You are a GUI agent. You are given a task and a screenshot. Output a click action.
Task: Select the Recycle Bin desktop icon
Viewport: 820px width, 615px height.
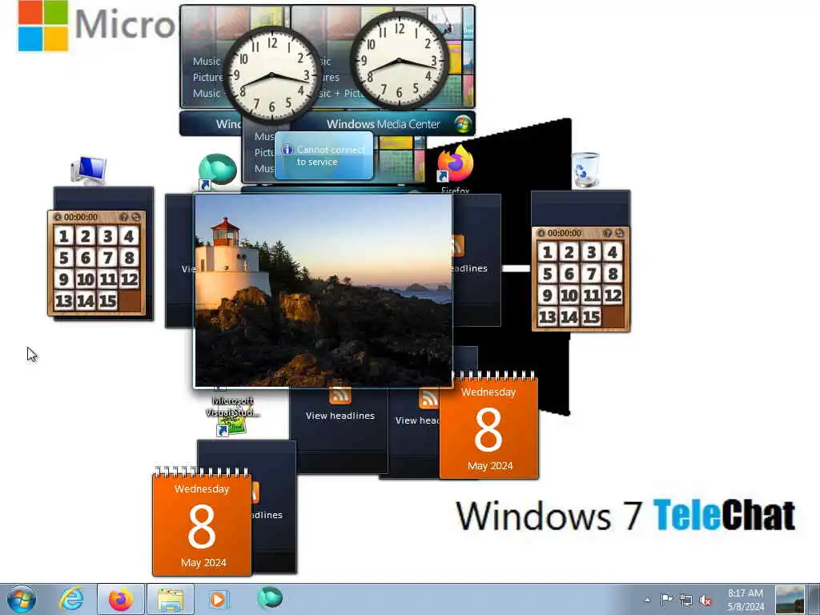[585, 170]
